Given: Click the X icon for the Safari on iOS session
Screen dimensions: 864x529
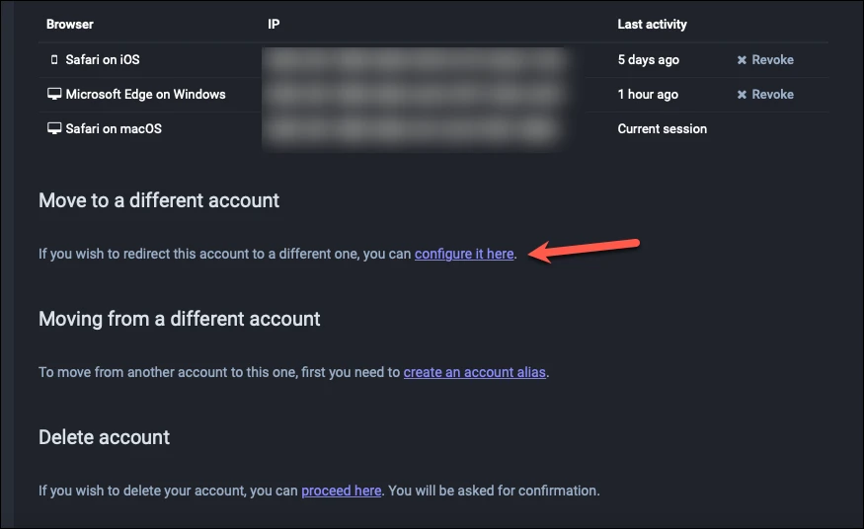Looking at the screenshot, I should coord(742,60).
